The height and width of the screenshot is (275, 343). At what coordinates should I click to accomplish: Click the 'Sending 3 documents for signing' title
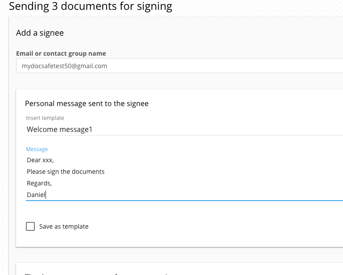(91, 7)
